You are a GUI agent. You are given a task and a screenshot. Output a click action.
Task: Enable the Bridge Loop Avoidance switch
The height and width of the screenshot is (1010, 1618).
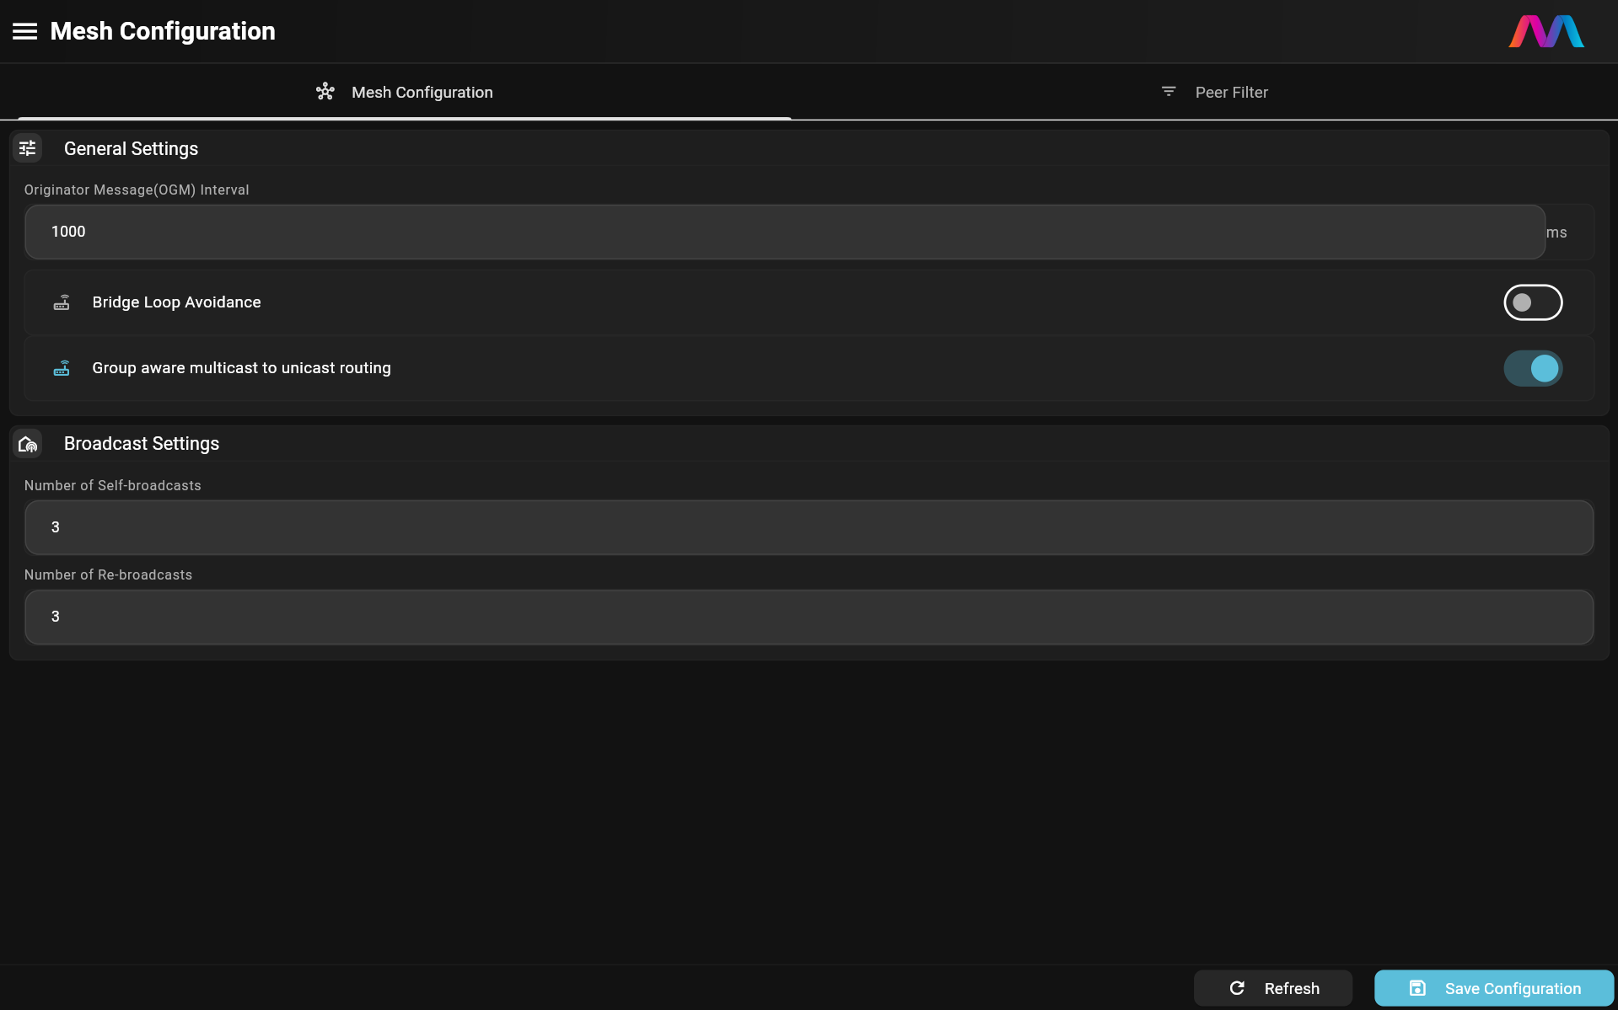click(1532, 302)
